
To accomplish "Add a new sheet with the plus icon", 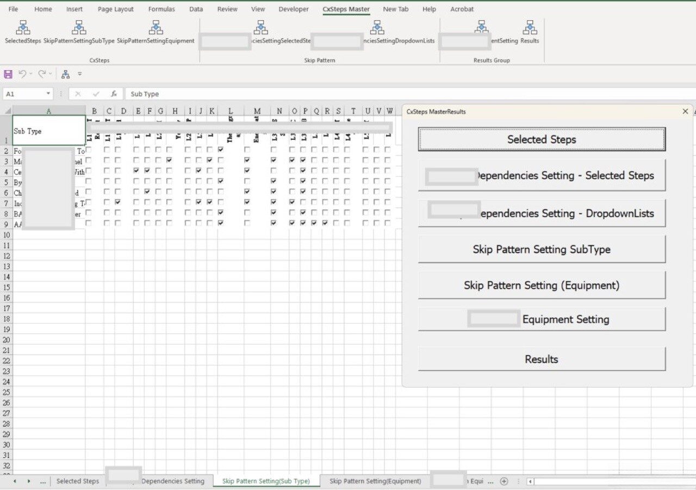I will pos(504,481).
